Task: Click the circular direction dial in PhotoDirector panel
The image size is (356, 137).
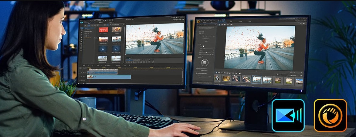Action: (x=205, y=62)
